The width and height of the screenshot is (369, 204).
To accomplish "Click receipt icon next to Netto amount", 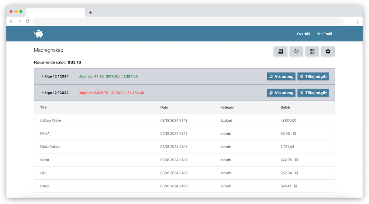I will point(297,160).
